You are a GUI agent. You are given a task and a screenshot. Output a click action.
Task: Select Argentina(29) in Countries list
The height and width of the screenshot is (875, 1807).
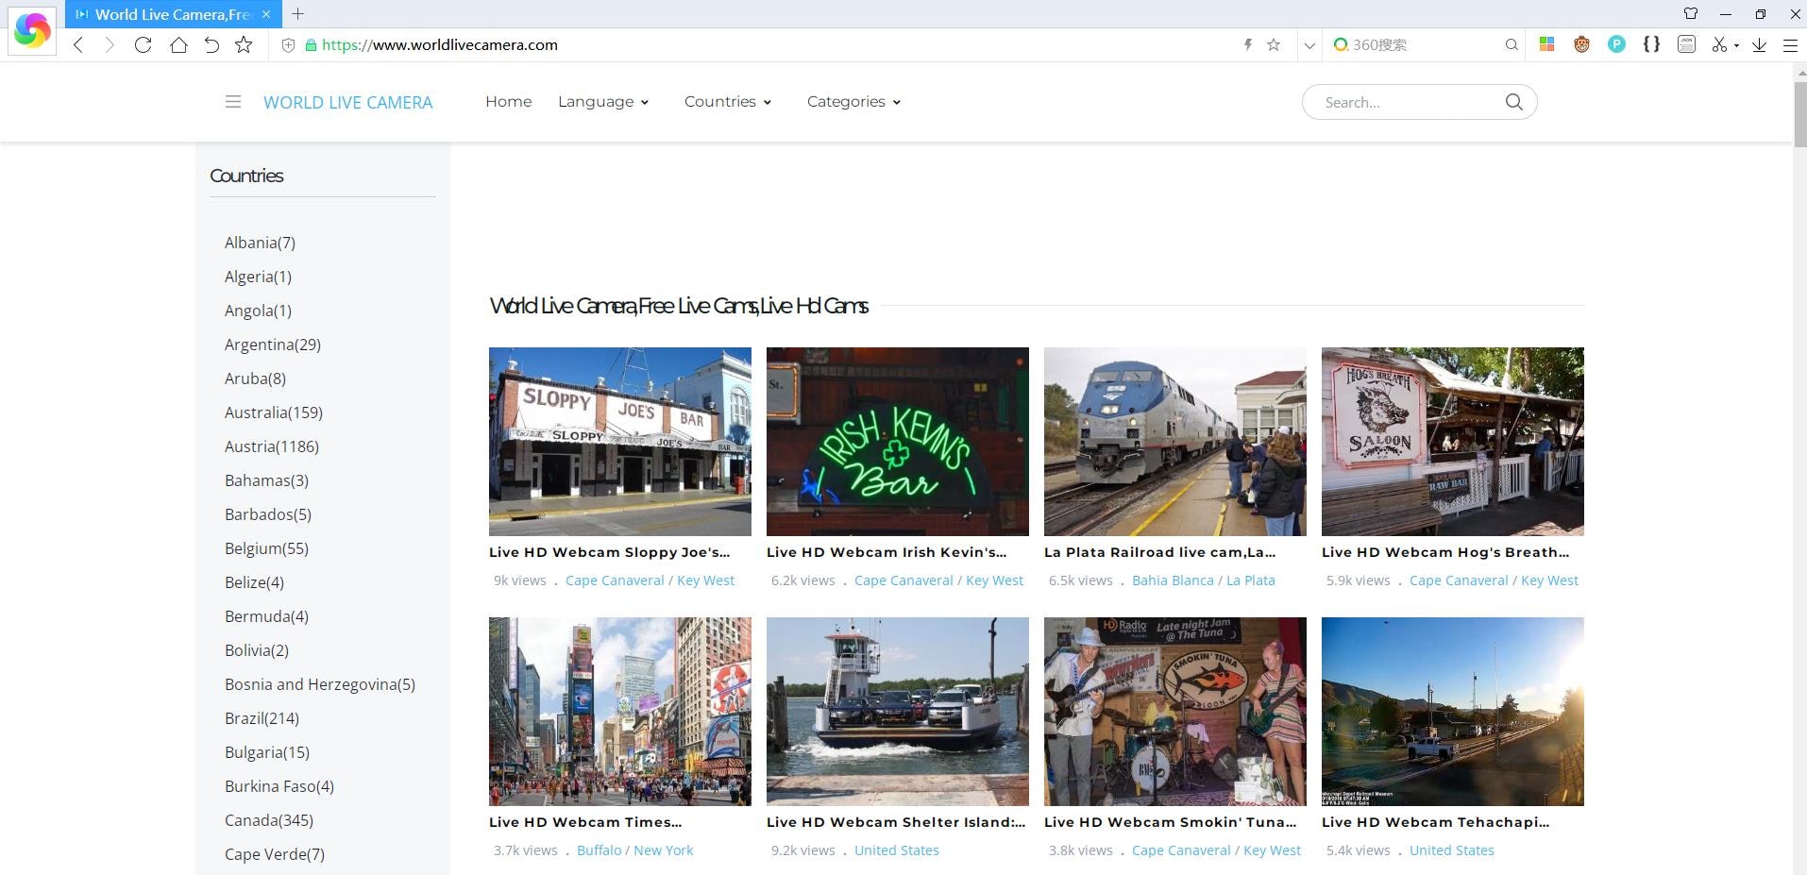tap(273, 345)
